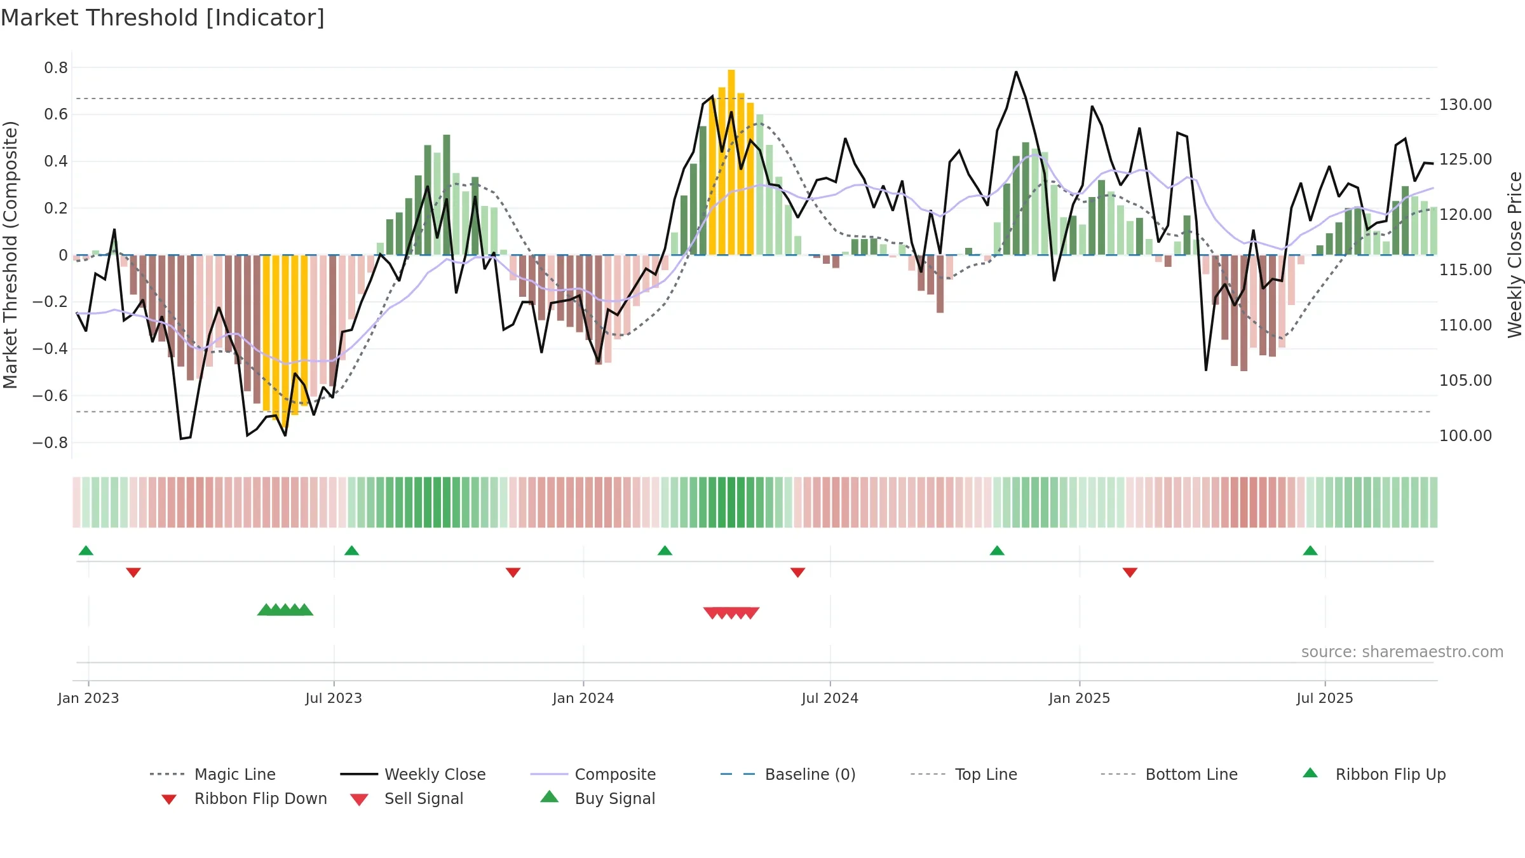This screenshot has width=1525, height=858.
Task: Click the red flip-down triangle around Feb 2023
Action: [x=133, y=573]
